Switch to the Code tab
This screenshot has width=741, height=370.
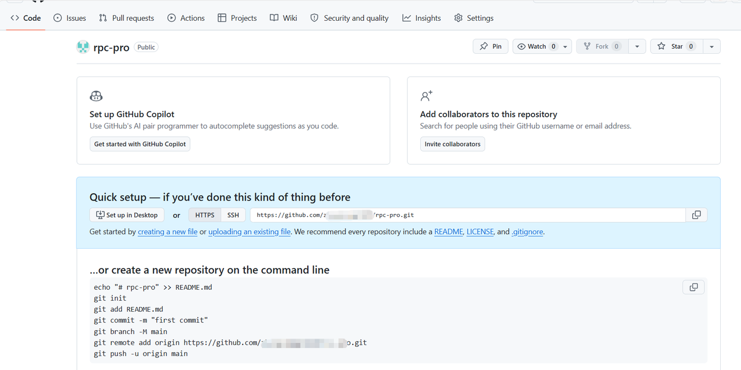point(25,17)
